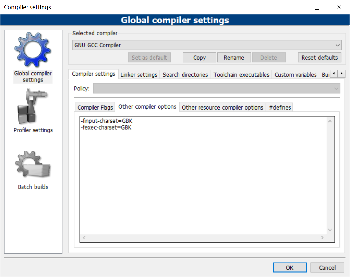Image resolution: width=350 pixels, height=277 pixels.
Task: Click the Rename compiler button
Action: pos(234,58)
